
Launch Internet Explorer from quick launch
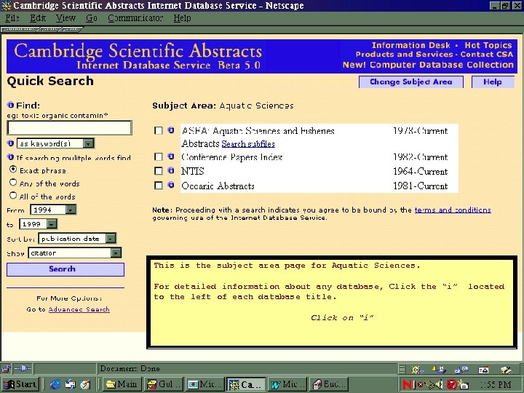55,385
